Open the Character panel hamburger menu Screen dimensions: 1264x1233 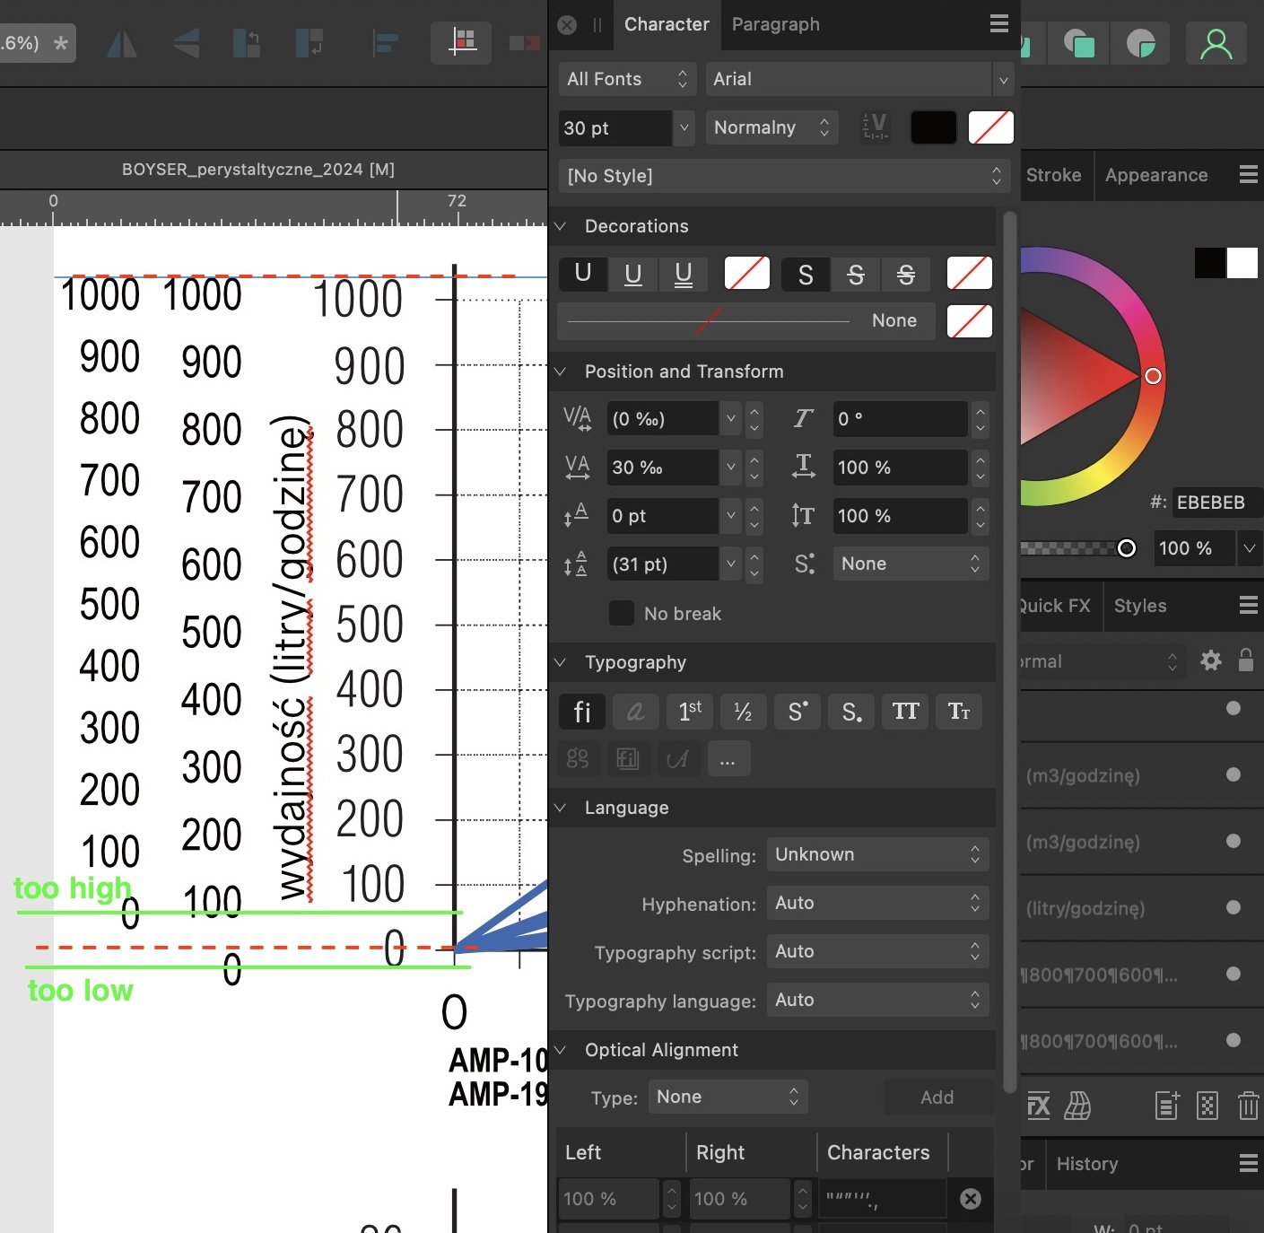pyautogui.click(x=998, y=24)
